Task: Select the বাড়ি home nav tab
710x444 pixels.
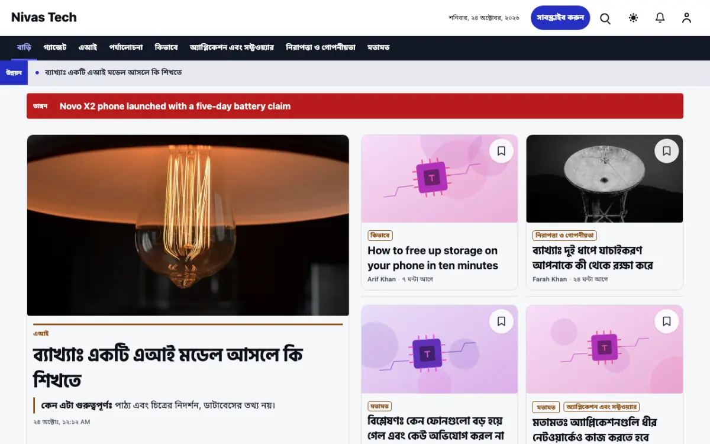Action: pyautogui.click(x=24, y=47)
